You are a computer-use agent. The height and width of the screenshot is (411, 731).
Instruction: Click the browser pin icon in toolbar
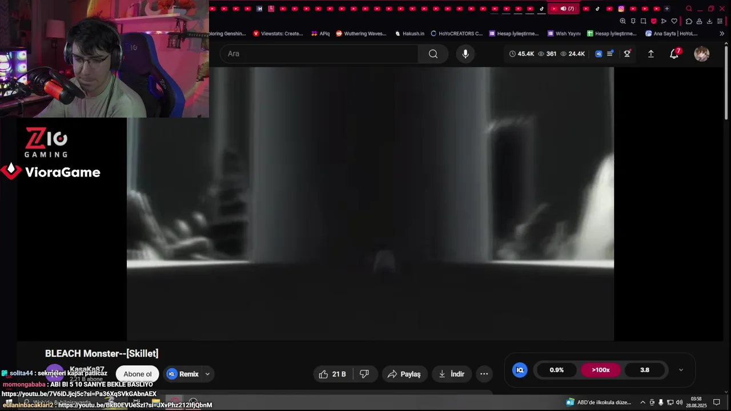coord(633,21)
